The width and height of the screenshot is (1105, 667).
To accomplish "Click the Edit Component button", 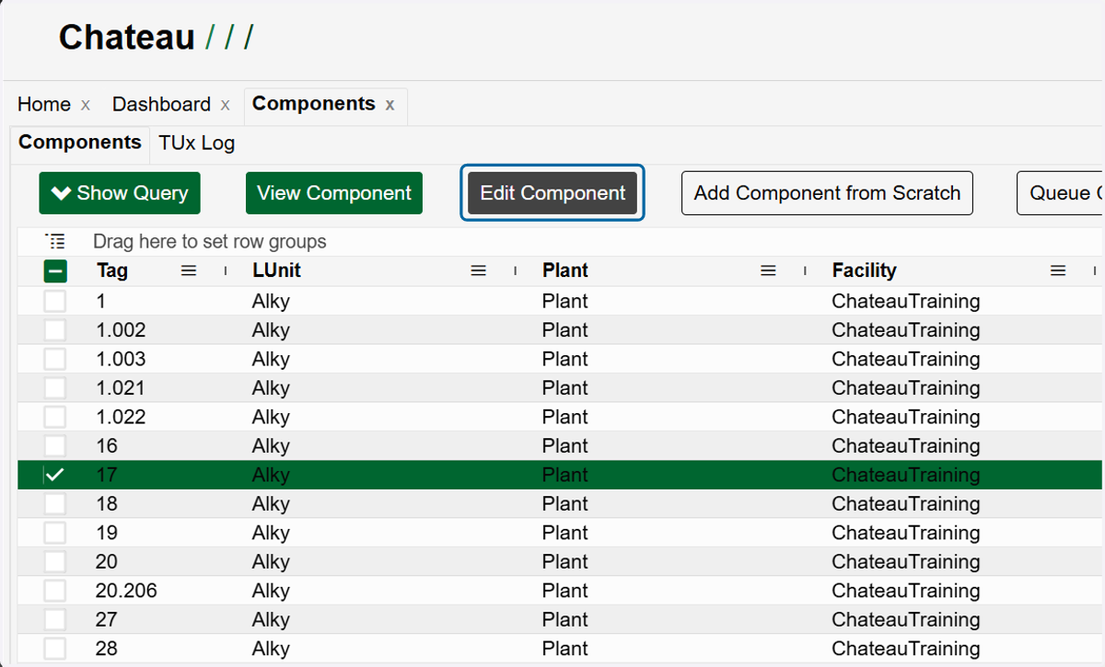I will (552, 193).
